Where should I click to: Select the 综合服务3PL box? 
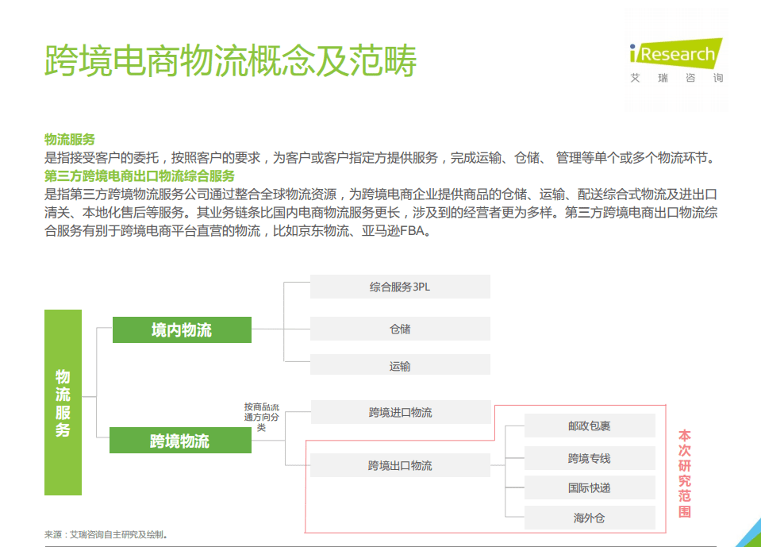point(400,287)
